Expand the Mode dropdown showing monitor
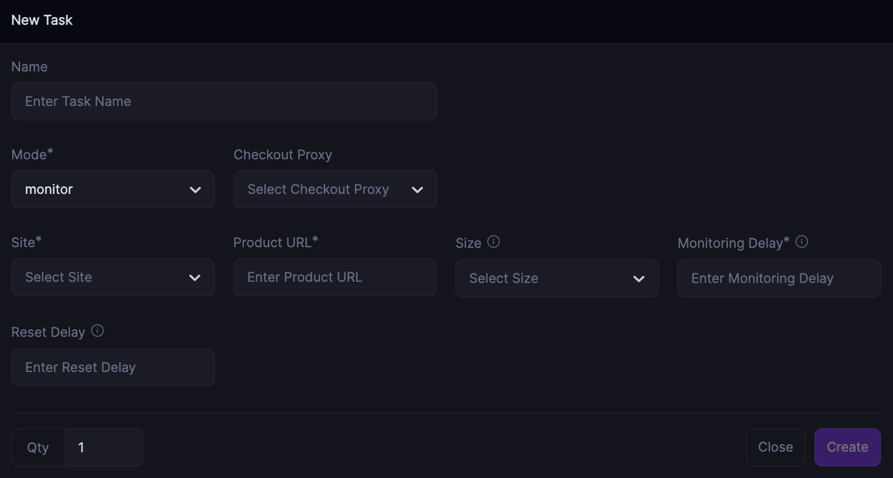 [x=113, y=189]
